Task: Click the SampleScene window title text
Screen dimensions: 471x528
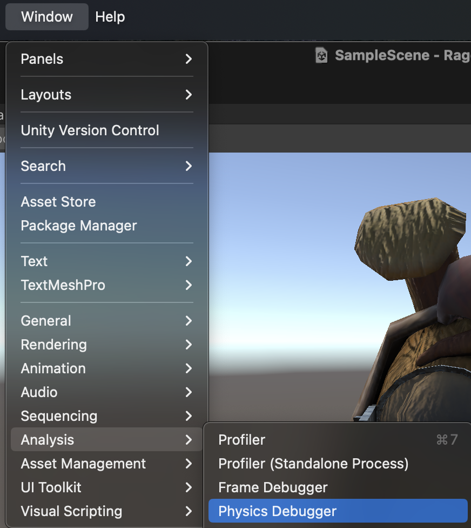Action: tap(402, 55)
